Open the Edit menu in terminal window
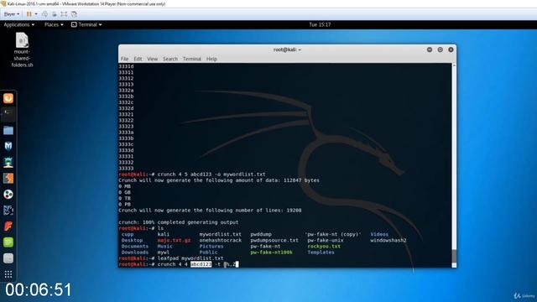Screen dimensions: 537x302 click(138, 59)
